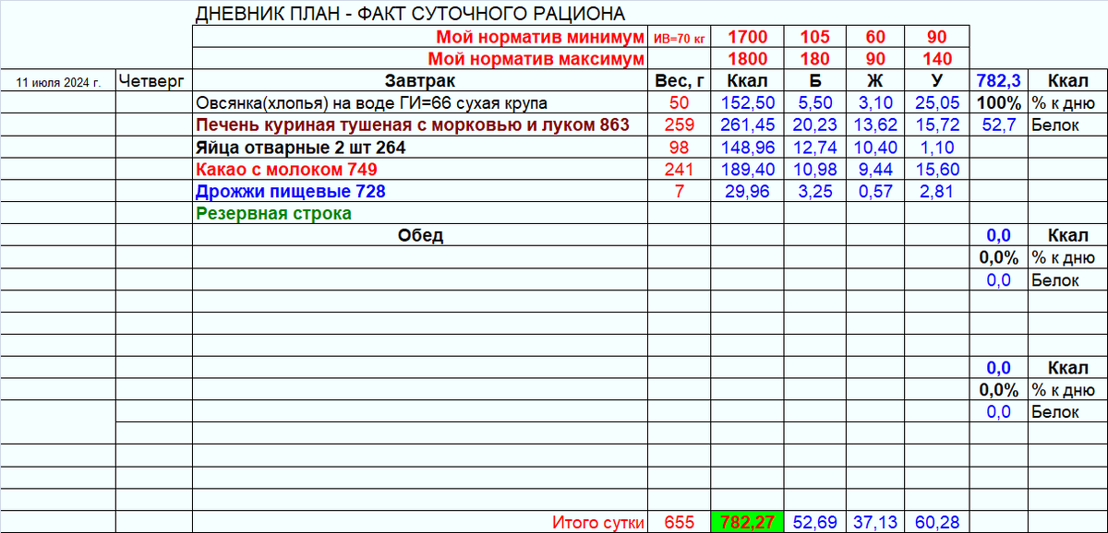
Task: Click the Обед section header cell
Action: (418, 235)
